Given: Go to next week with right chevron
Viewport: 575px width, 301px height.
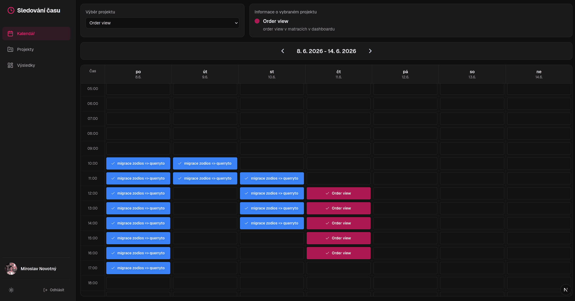Looking at the screenshot, I should (x=370, y=51).
